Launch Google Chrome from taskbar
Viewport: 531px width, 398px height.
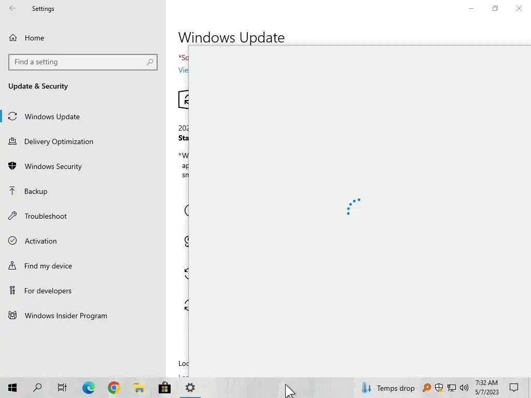point(114,388)
